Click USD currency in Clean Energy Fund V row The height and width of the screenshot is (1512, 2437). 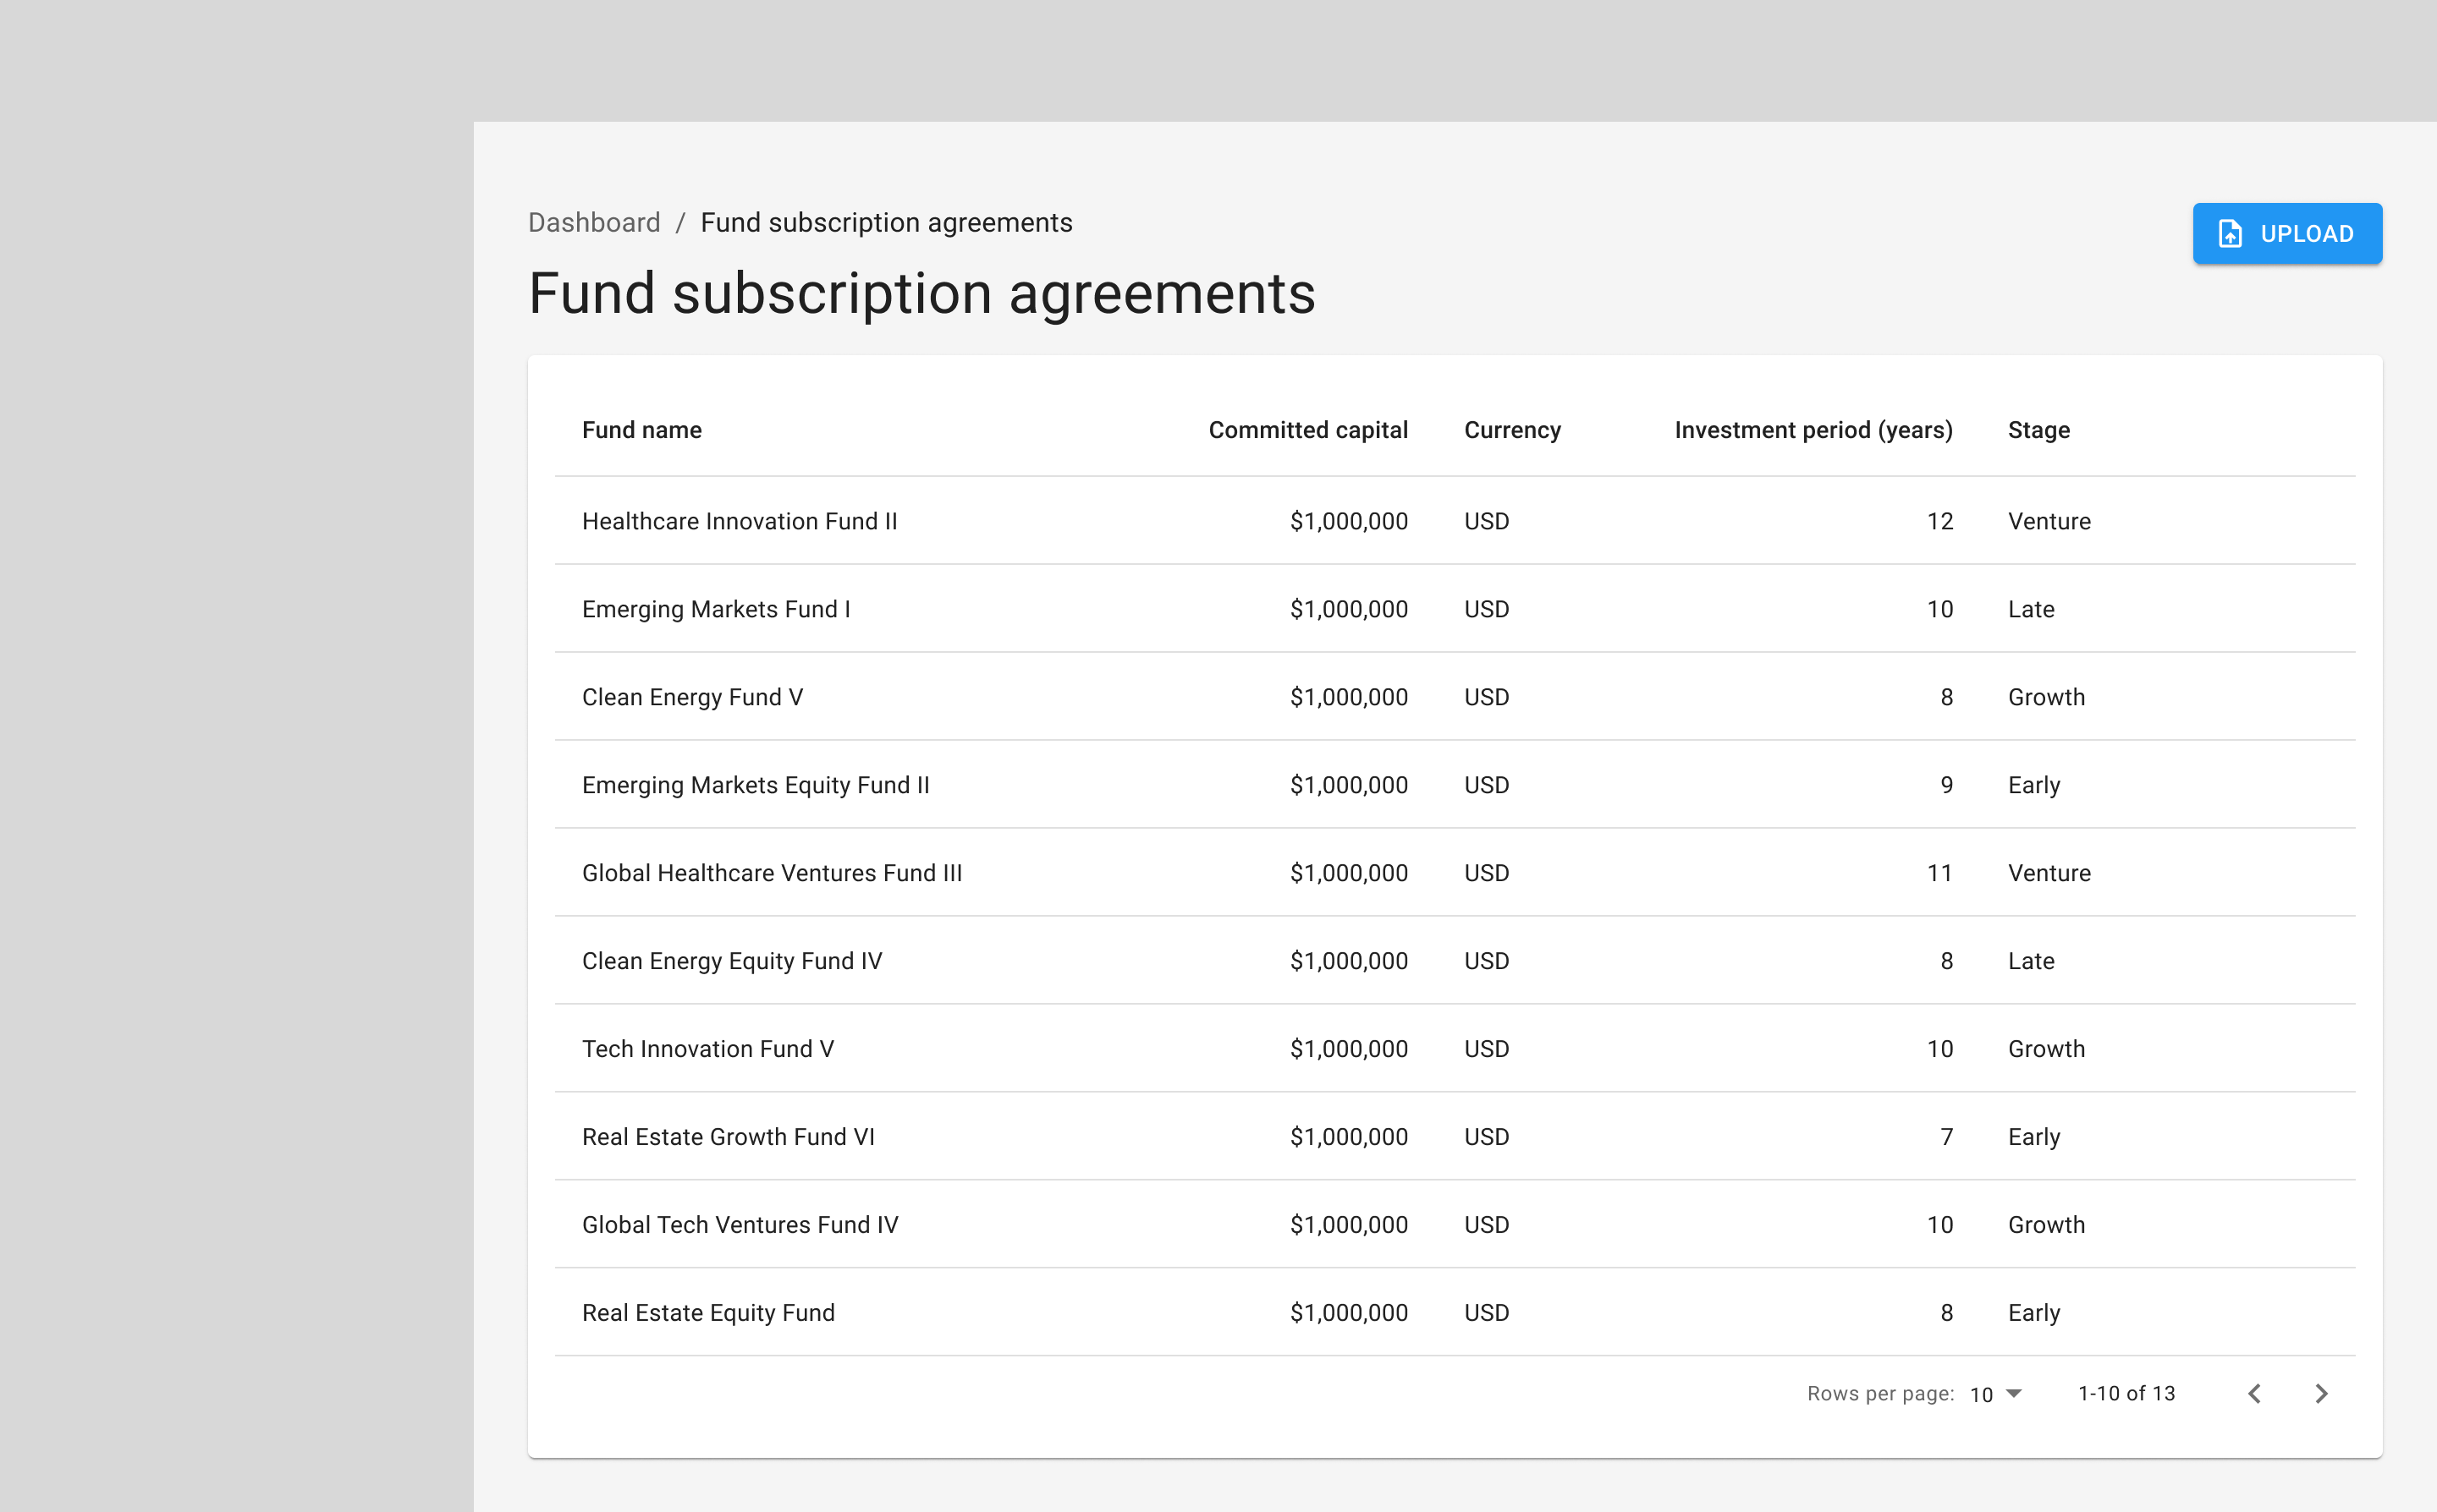[x=1487, y=697]
